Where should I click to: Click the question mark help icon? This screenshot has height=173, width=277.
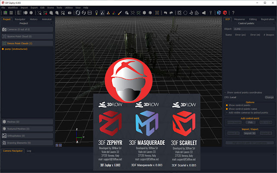coord(233,13)
